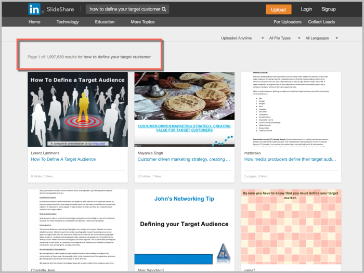
Task: Click the '30 slides, 7 likes' text
Action: coord(149,176)
